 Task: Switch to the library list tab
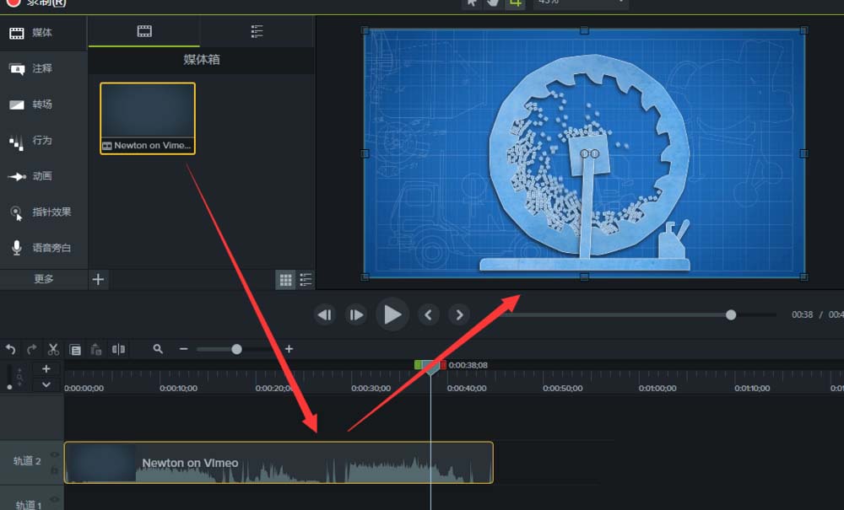(x=257, y=31)
